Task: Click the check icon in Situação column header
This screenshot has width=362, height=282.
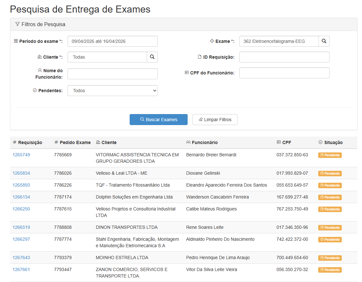Action: (320, 142)
